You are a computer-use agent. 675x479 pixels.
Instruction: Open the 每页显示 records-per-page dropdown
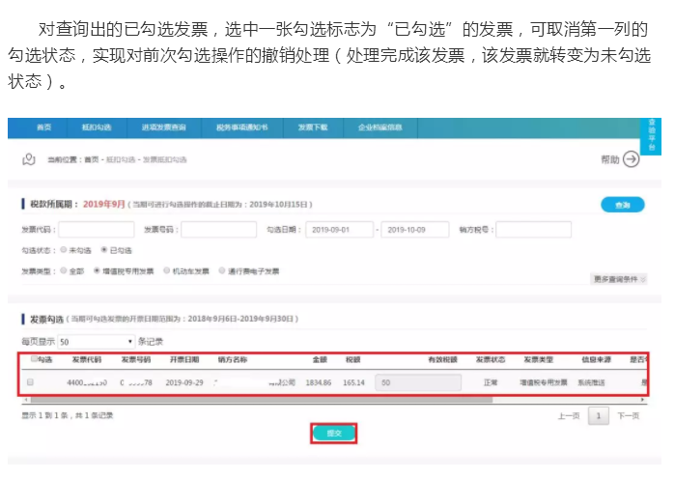point(97,342)
